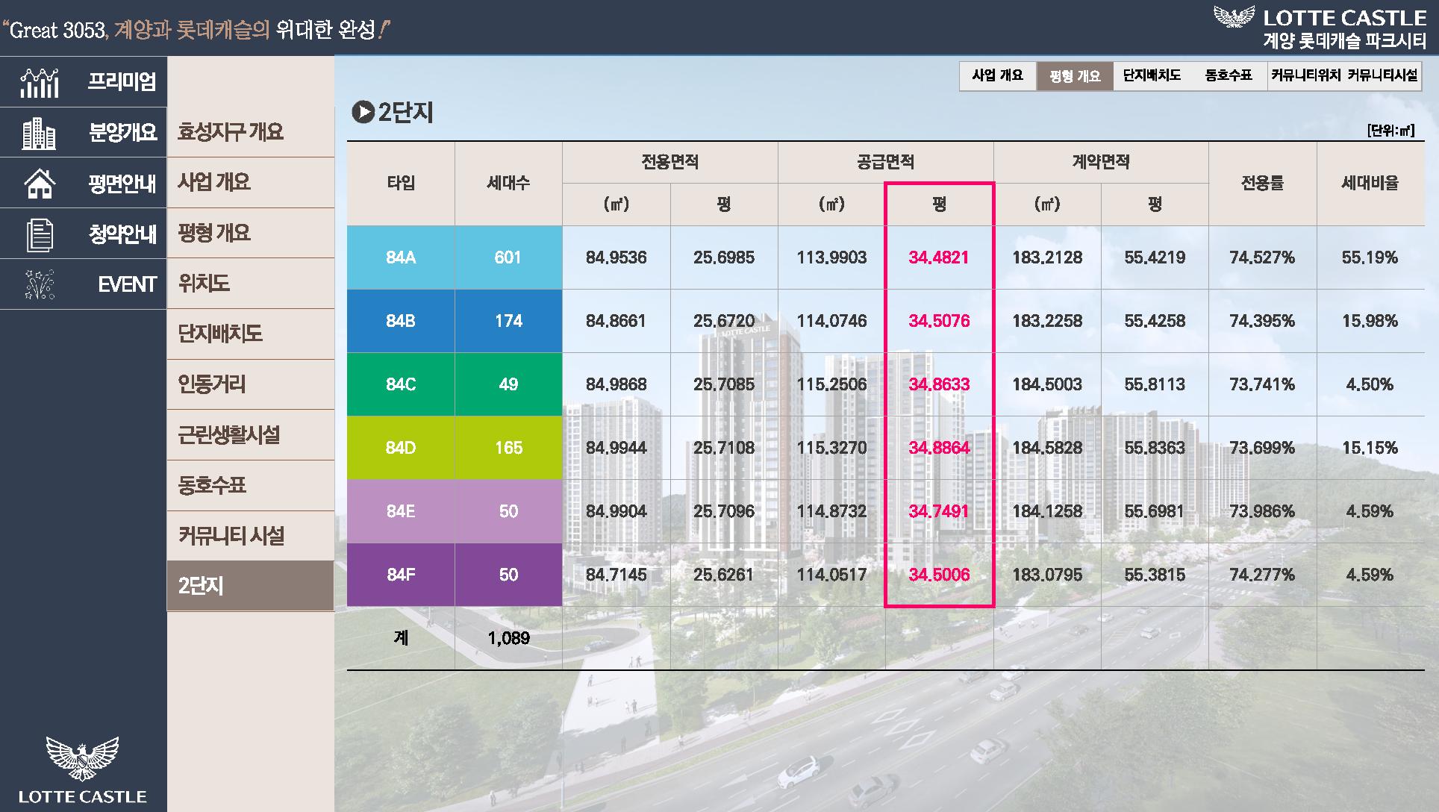Screen dimensions: 1439x812
Task: Click the 113.9903 supply area value
Action: [x=831, y=257]
